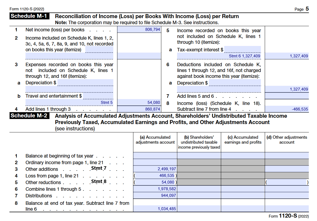This screenshot has height=221, width=317.
Task: Click column (d) Other reductions field
Action: pyautogui.click(x=287, y=182)
